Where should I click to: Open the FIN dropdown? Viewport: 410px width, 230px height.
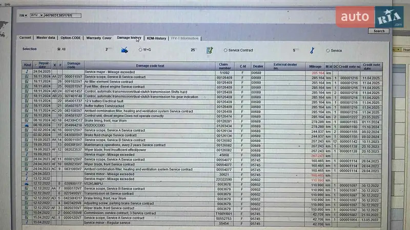[x=23, y=16]
